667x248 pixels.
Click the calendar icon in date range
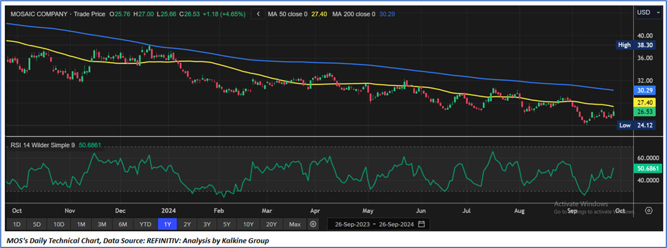[422, 224]
